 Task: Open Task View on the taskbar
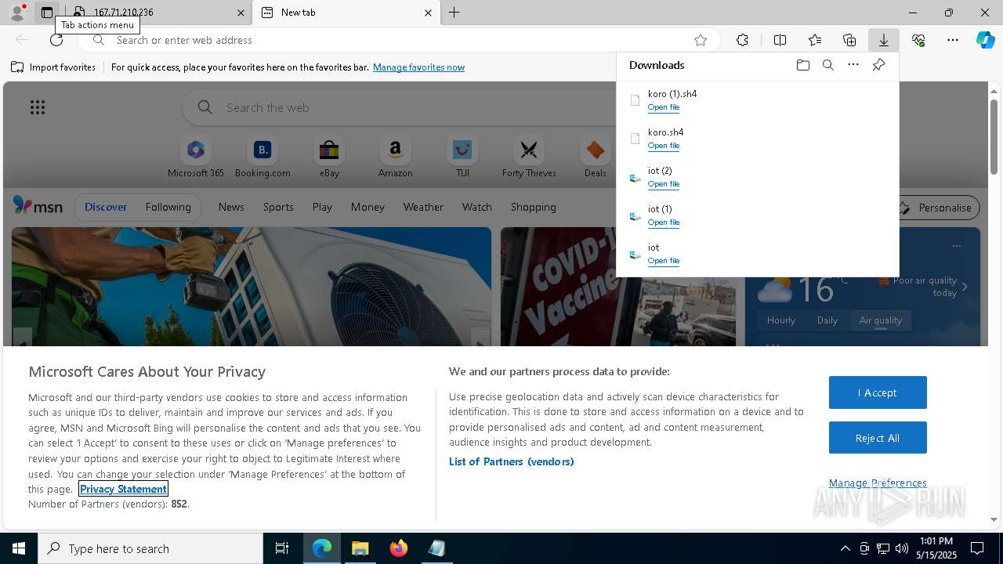(x=282, y=548)
